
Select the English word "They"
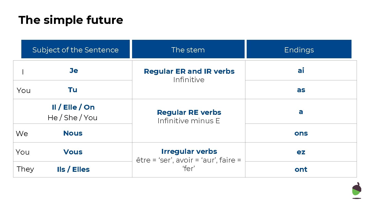tap(25, 169)
